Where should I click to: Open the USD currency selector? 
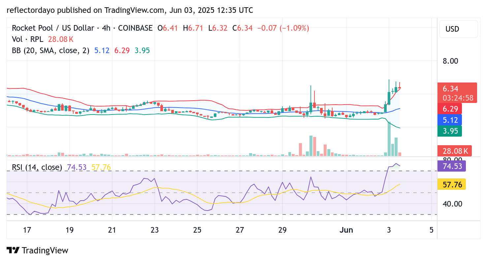pos(458,29)
